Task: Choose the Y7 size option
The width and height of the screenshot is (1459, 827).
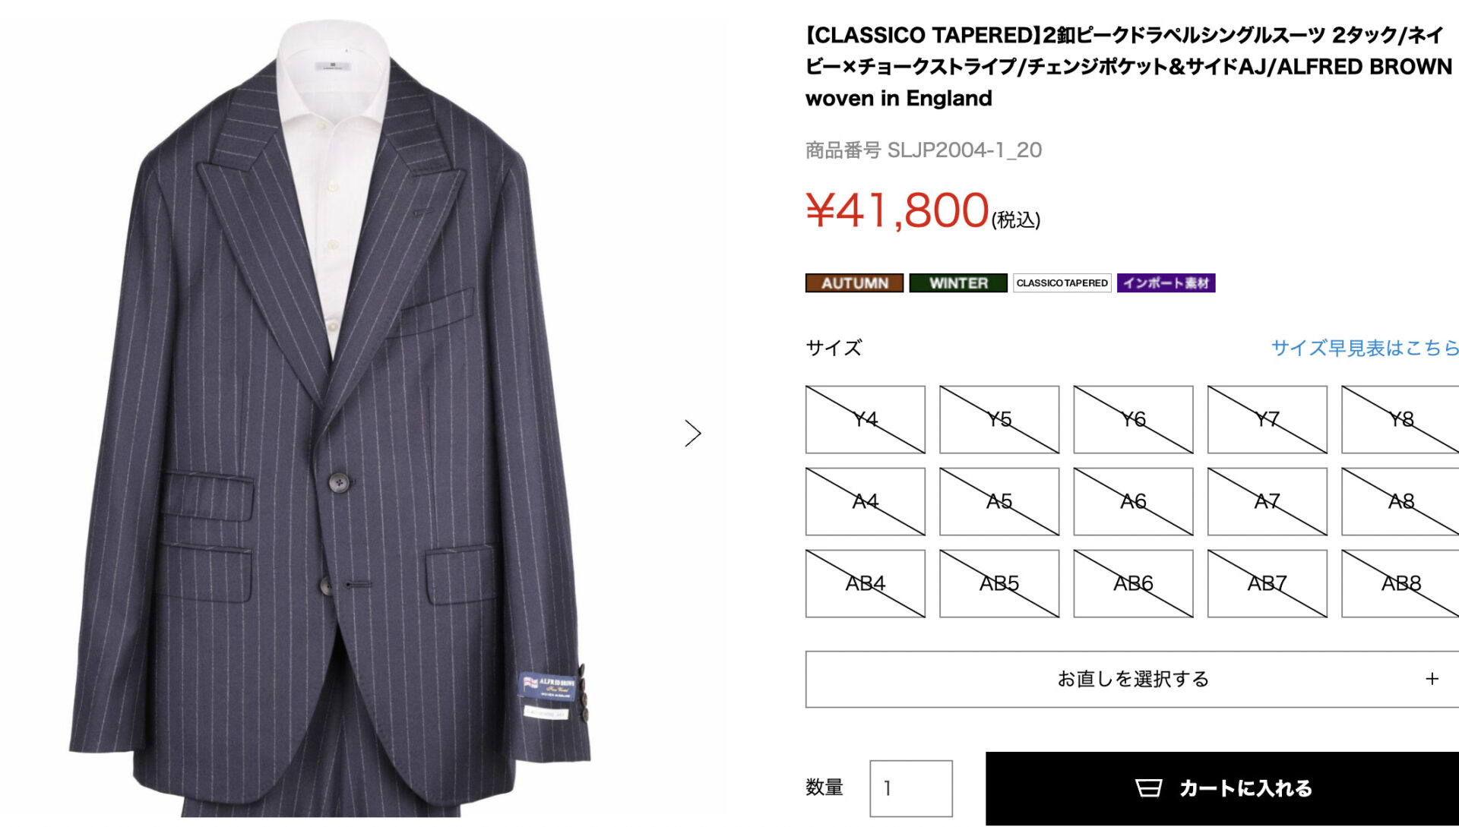Action: point(1267,419)
